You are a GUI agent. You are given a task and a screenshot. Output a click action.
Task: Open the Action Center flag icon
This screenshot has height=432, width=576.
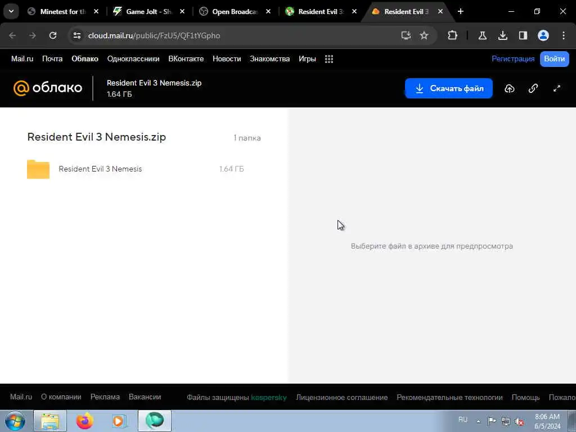[492, 421]
